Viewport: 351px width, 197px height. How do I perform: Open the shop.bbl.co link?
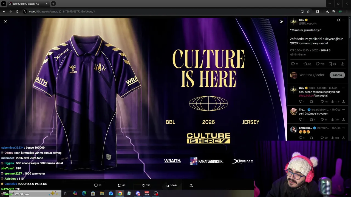pos(306,95)
